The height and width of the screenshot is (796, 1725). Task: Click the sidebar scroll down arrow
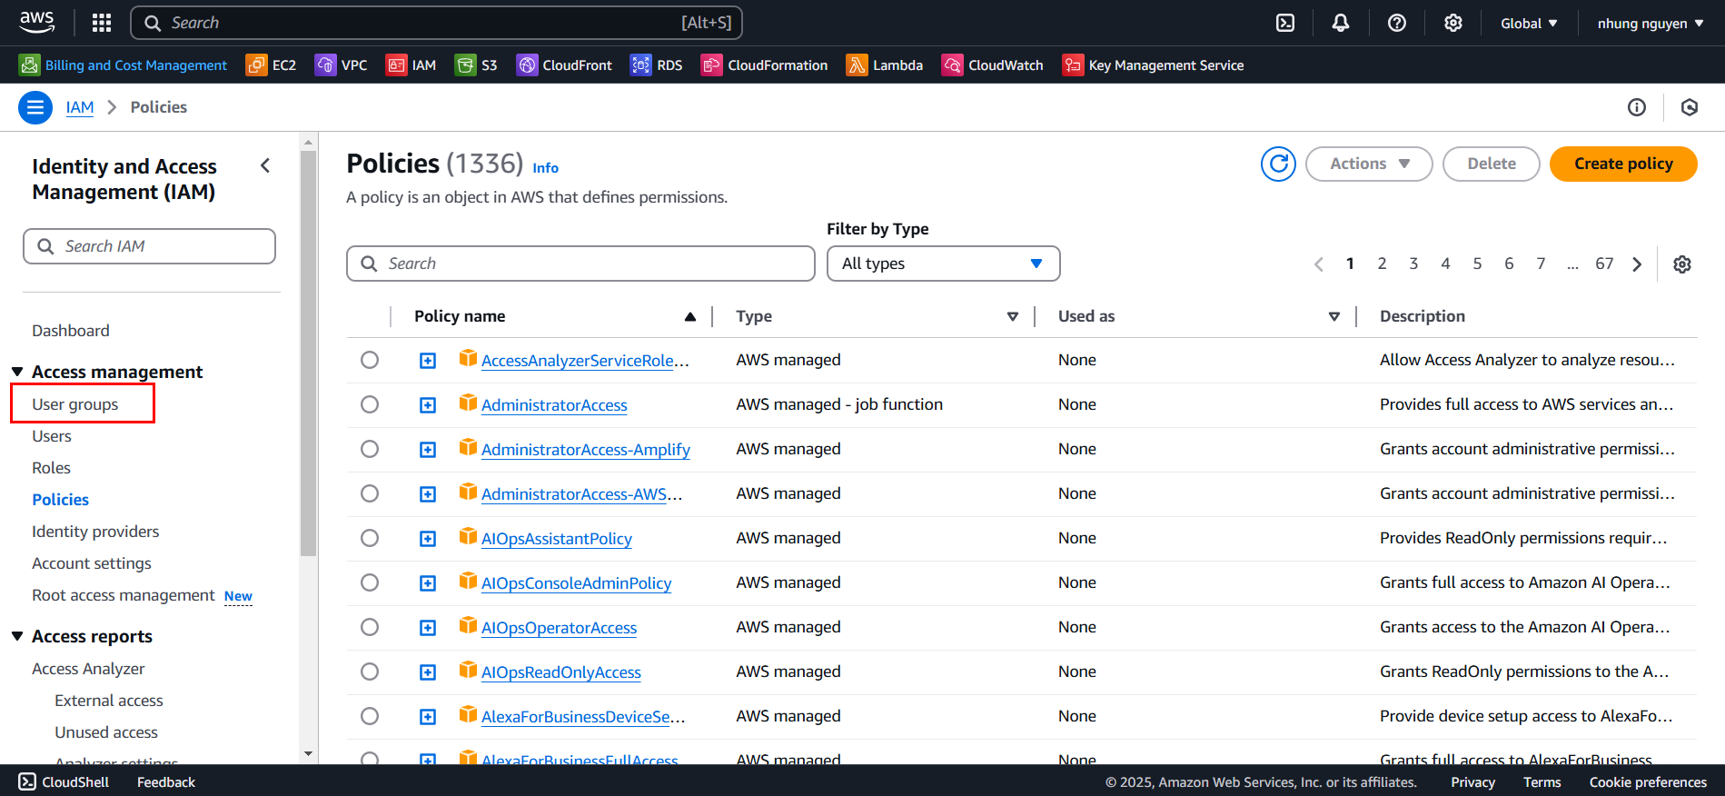tap(308, 753)
